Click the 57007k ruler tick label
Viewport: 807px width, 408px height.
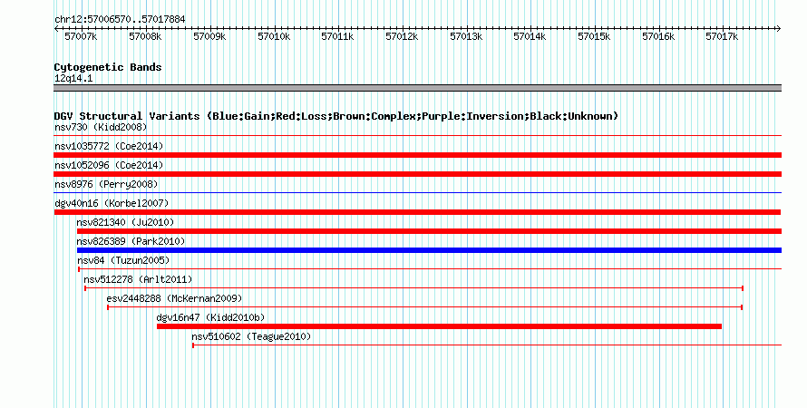pyautogui.click(x=81, y=37)
